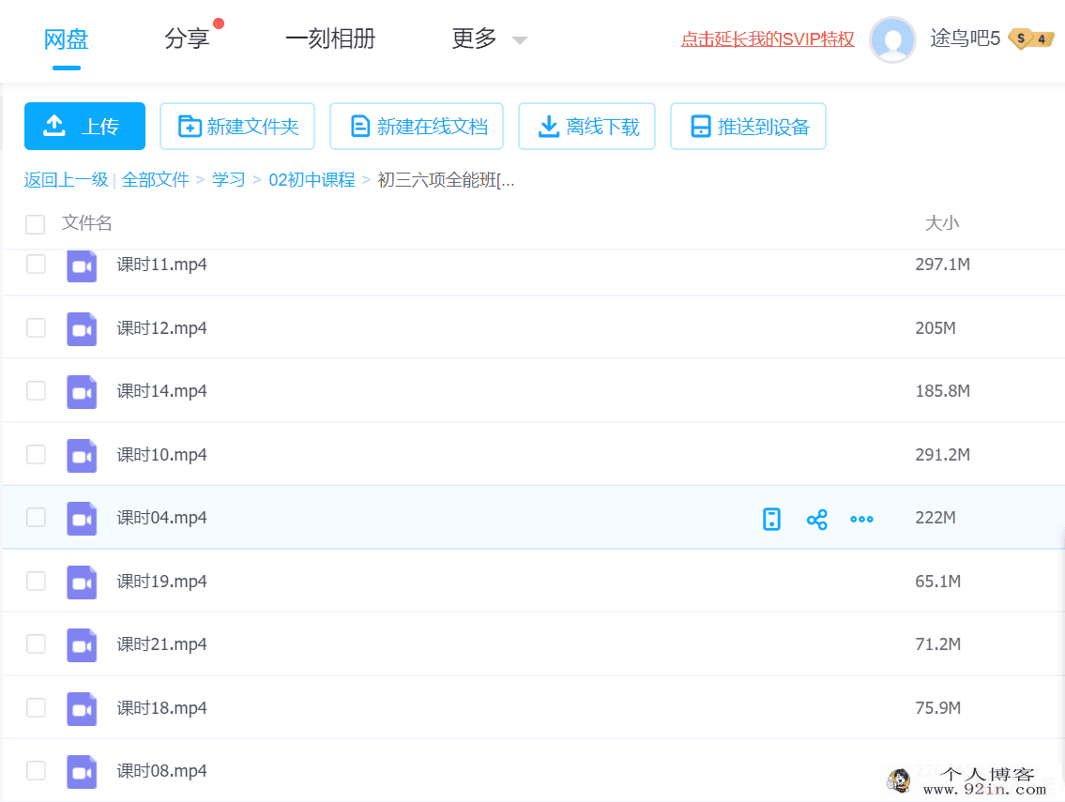
Task: Open file 课时18.mp4
Action: click(x=161, y=707)
